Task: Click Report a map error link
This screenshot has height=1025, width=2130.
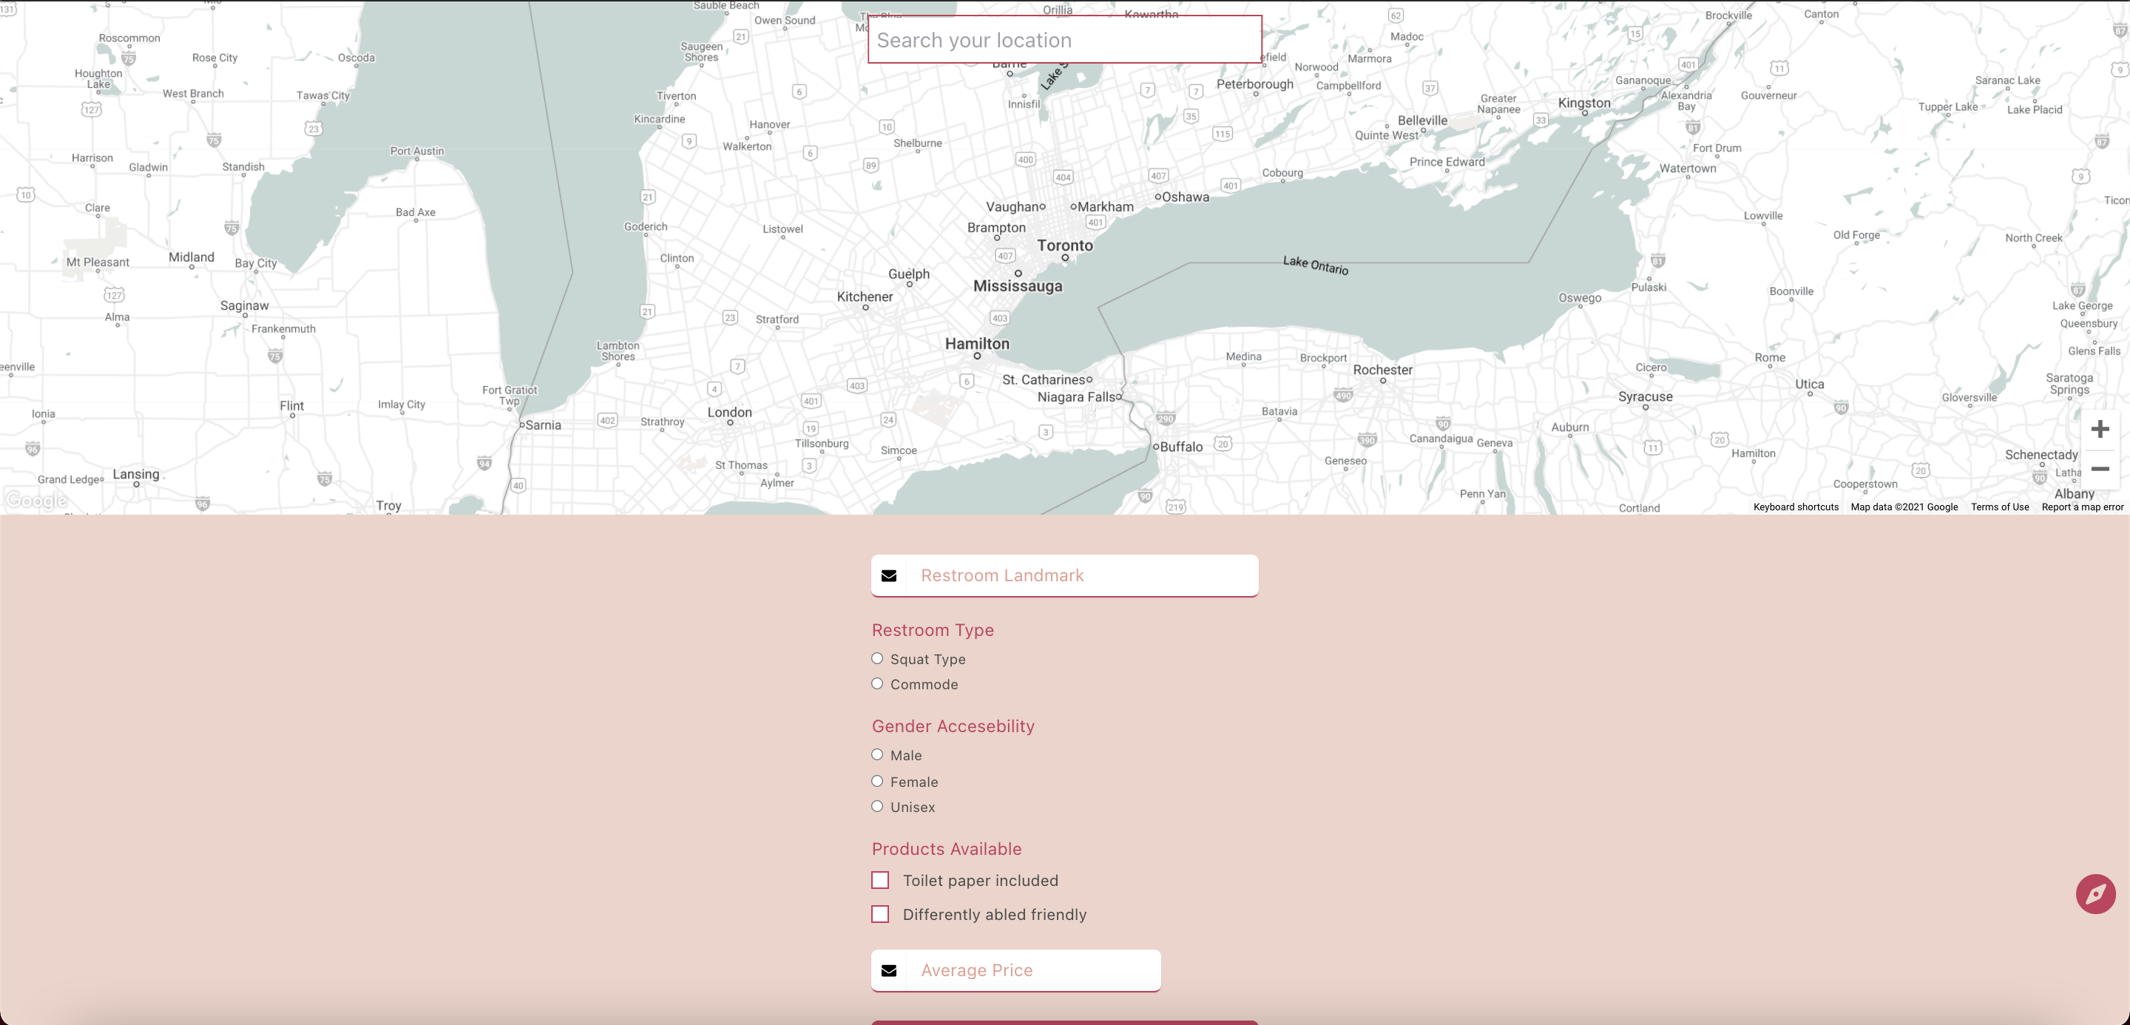Action: click(x=2082, y=507)
